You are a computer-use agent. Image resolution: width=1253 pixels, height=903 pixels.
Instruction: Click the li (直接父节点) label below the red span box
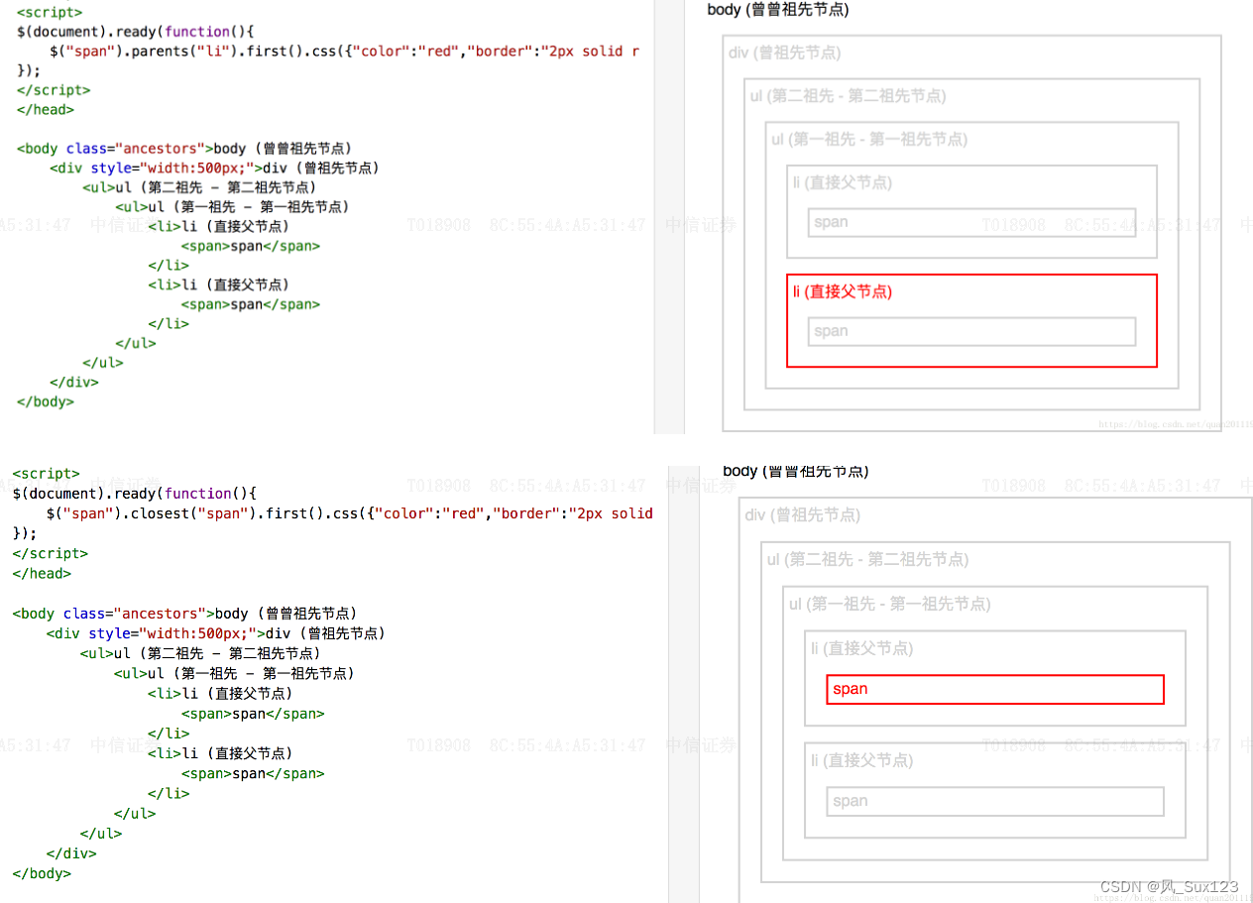tap(861, 760)
